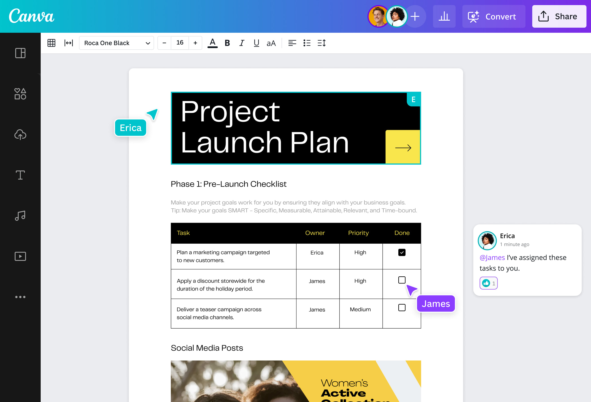Open the Videos panel in the sidebar

coord(20,256)
